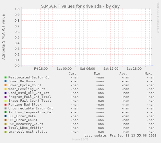This screenshot has width=161, height=143.
Task: Click the ECC_Error_Rate navy swatch
Action: (x=6, y=116)
